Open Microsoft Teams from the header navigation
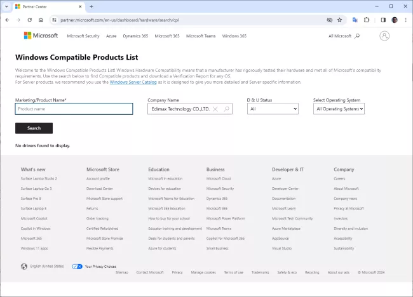This screenshot has width=413, height=297. point(201,36)
